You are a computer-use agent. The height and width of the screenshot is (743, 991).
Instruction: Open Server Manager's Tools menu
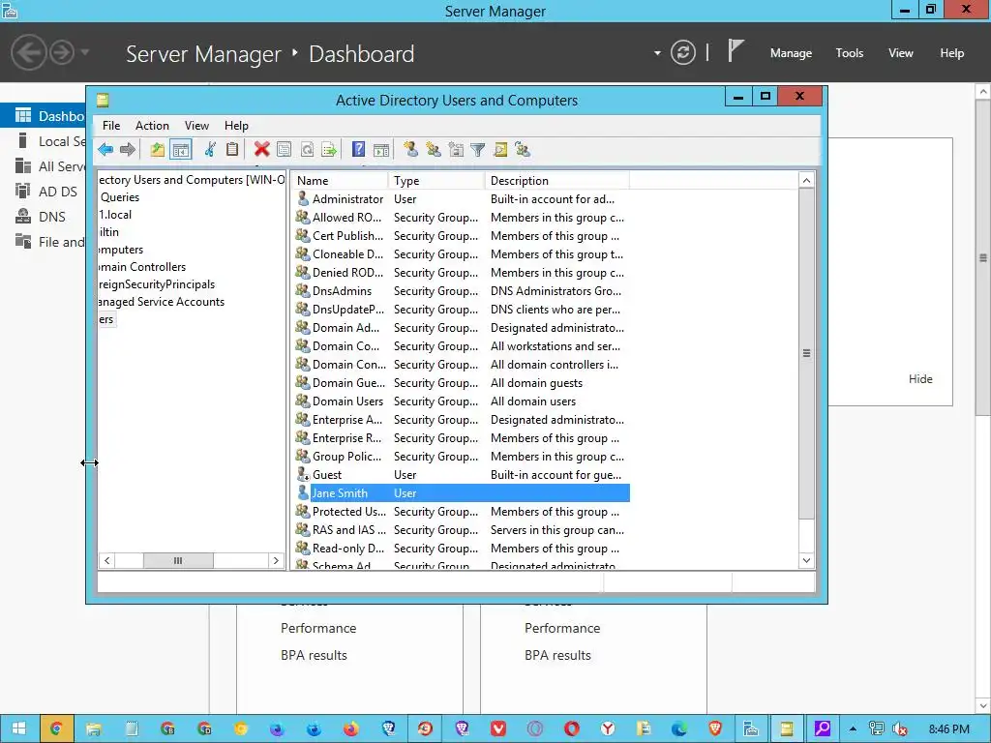[x=850, y=53]
